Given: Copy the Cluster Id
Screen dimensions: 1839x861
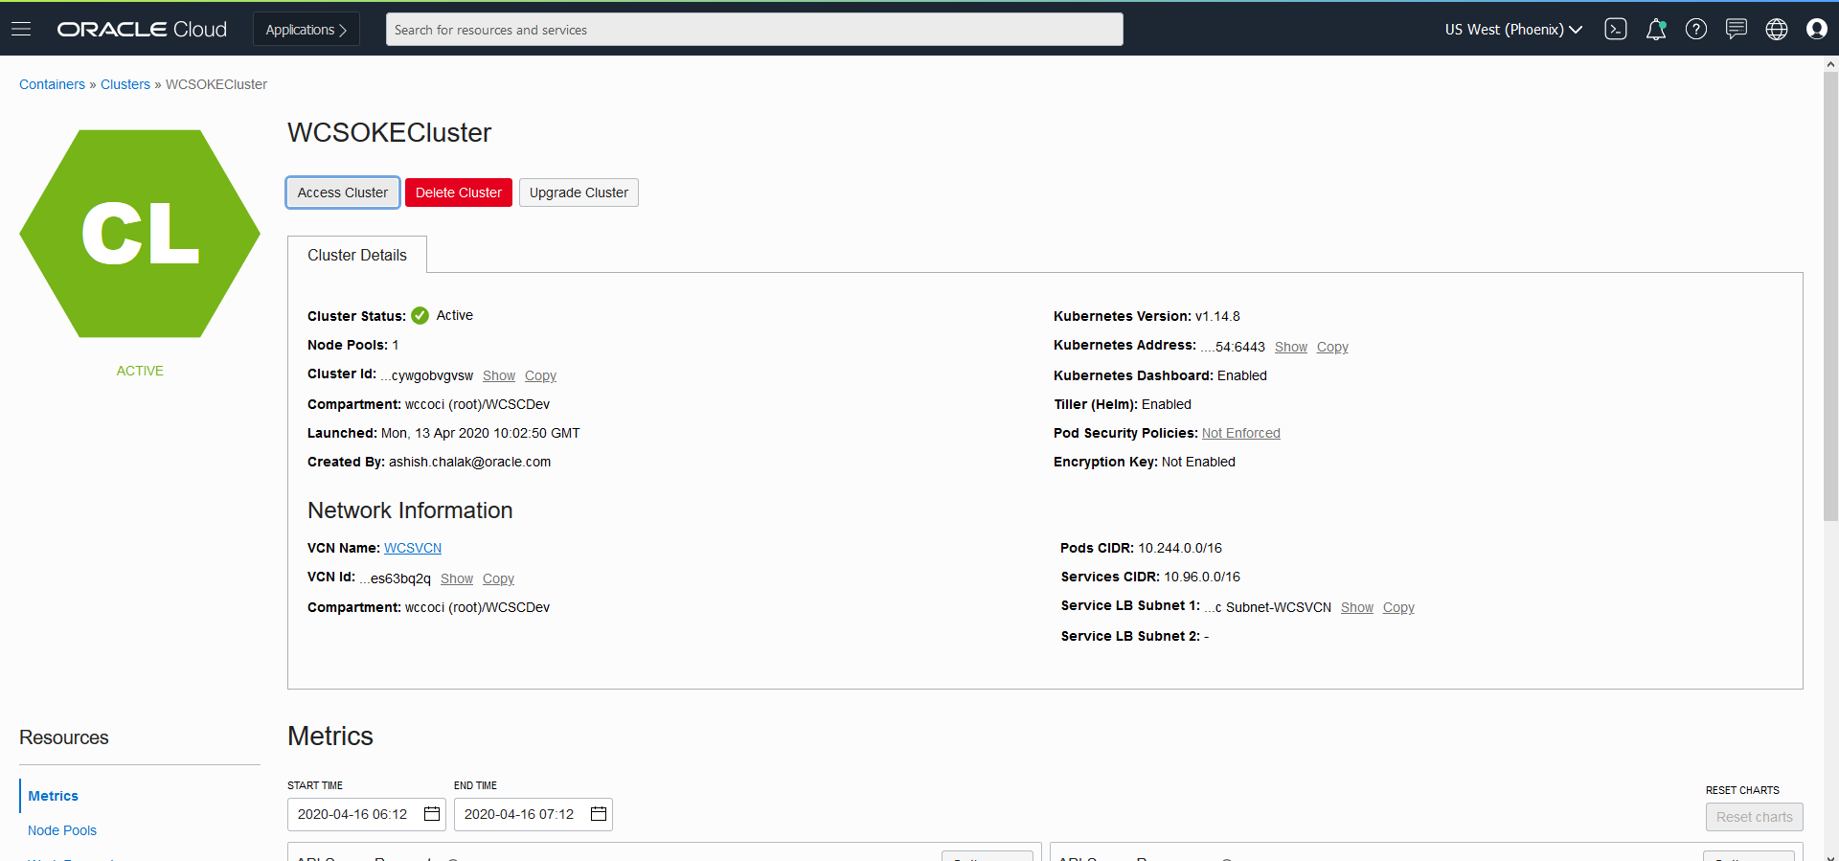Looking at the screenshot, I should click(540, 375).
